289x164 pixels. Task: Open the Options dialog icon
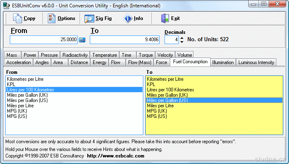point(51,18)
